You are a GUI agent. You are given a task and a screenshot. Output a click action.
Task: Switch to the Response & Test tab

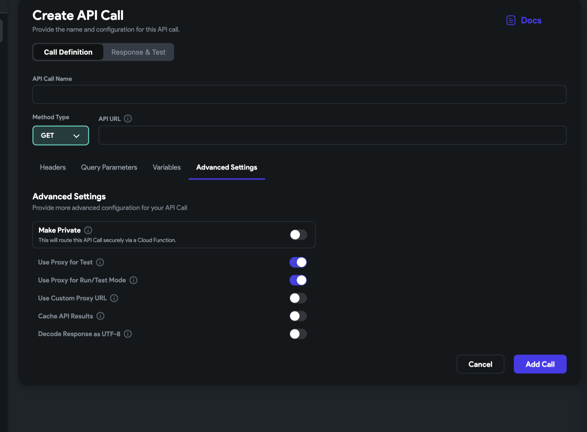tap(138, 52)
